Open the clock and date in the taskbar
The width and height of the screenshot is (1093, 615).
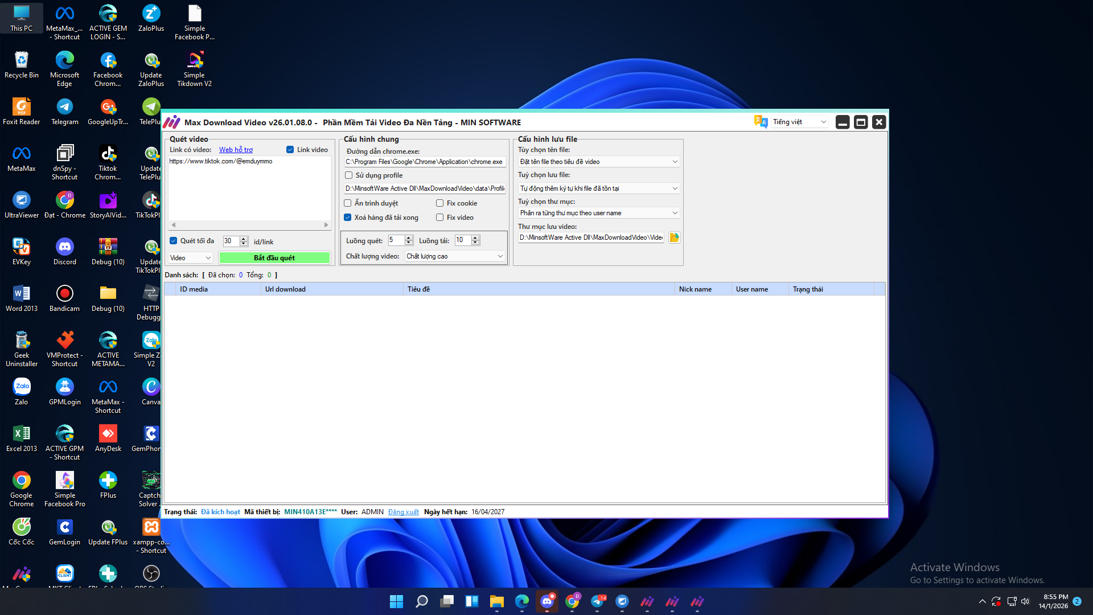coord(1053,601)
